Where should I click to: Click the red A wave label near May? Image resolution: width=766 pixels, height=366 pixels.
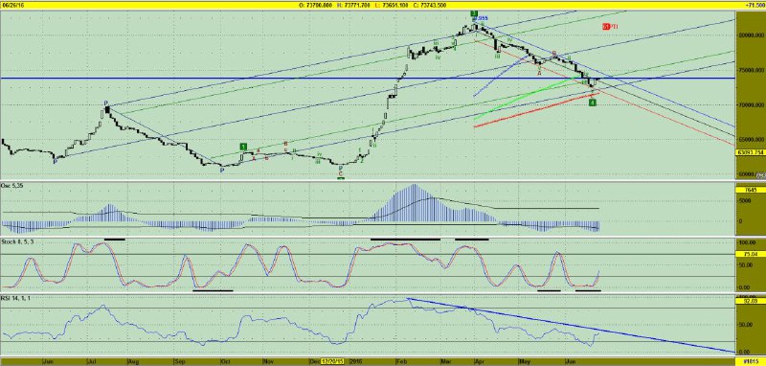click(x=539, y=74)
